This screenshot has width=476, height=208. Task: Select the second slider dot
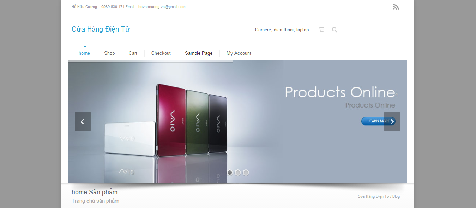238,173
